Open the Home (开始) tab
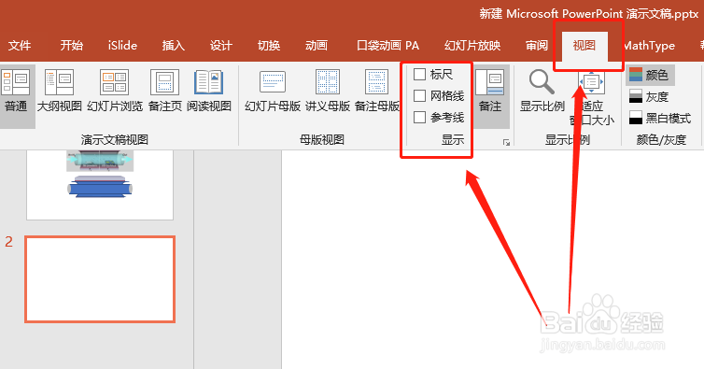This screenshot has height=369, width=704. pos(71,46)
